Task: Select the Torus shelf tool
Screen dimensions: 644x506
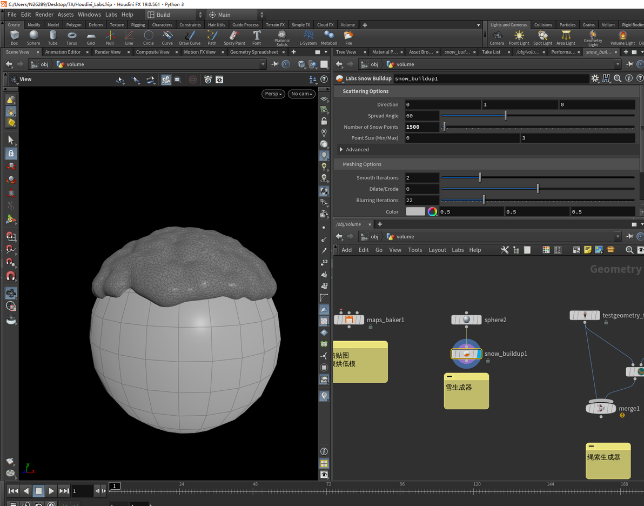Action: (x=71, y=37)
